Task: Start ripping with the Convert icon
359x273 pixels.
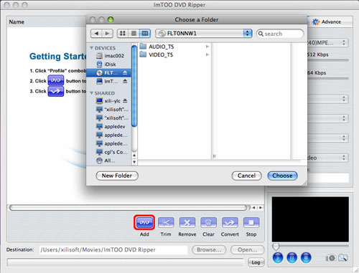Action: click(230, 222)
